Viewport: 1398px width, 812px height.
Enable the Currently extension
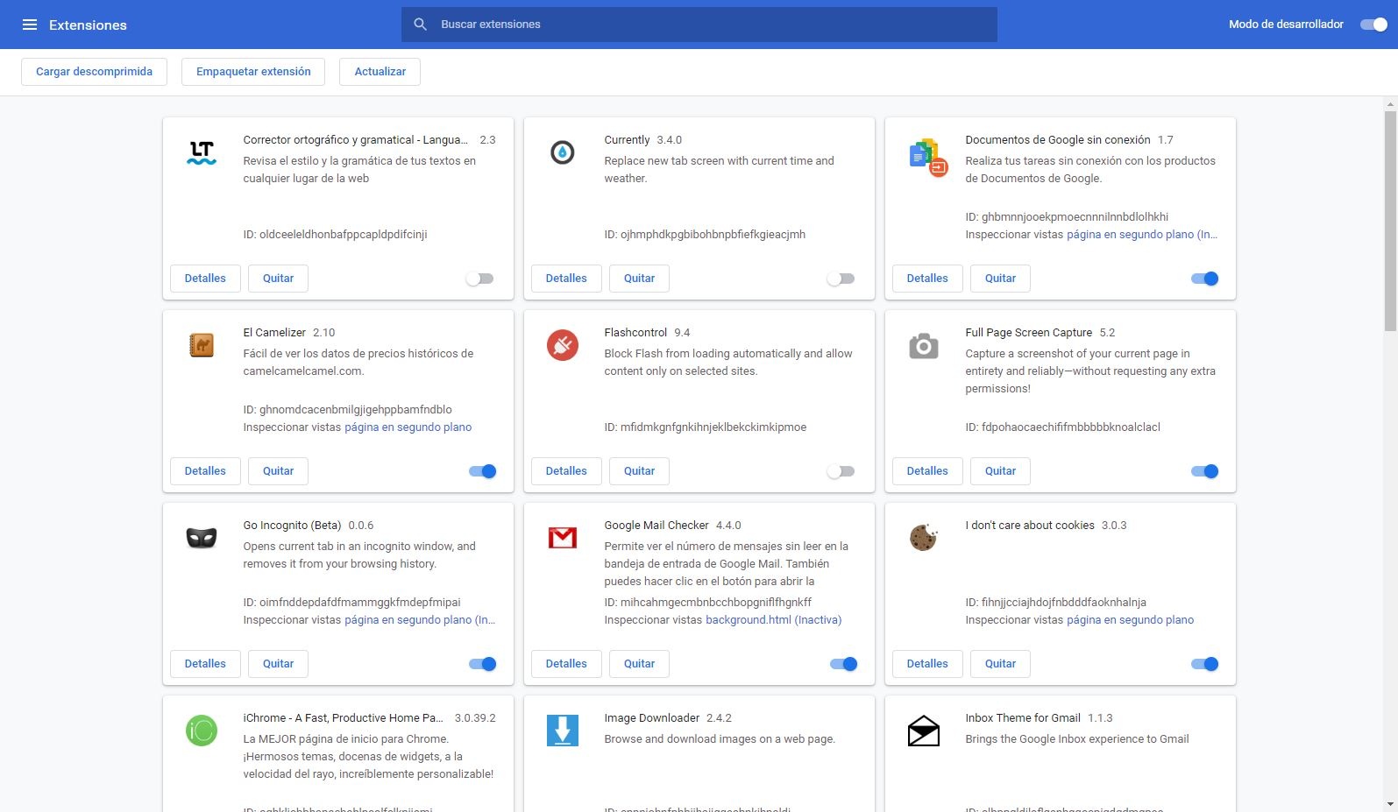pyautogui.click(x=841, y=279)
